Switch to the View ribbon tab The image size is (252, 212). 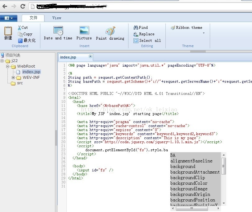point(57,18)
